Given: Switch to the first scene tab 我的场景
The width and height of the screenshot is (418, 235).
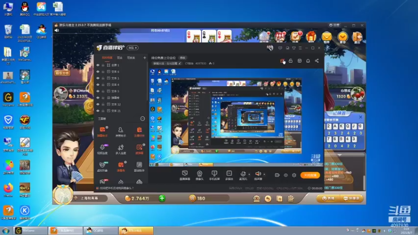Looking at the screenshot, I should pos(107,57).
